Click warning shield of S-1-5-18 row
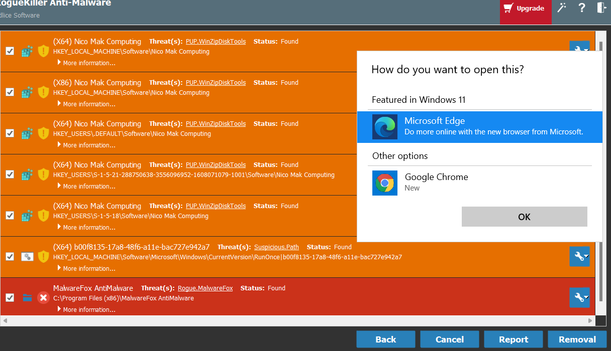The image size is (611, 351). [44, 216]
